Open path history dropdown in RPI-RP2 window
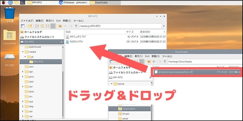 [164, 26]
